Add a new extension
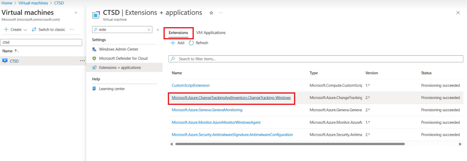The width and height of the screenshot is (467, 161). (178, 43)
